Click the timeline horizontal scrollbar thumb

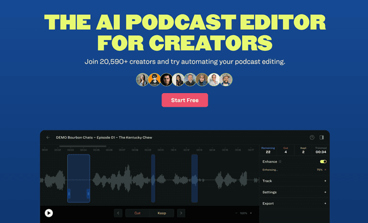coord(83,147)
